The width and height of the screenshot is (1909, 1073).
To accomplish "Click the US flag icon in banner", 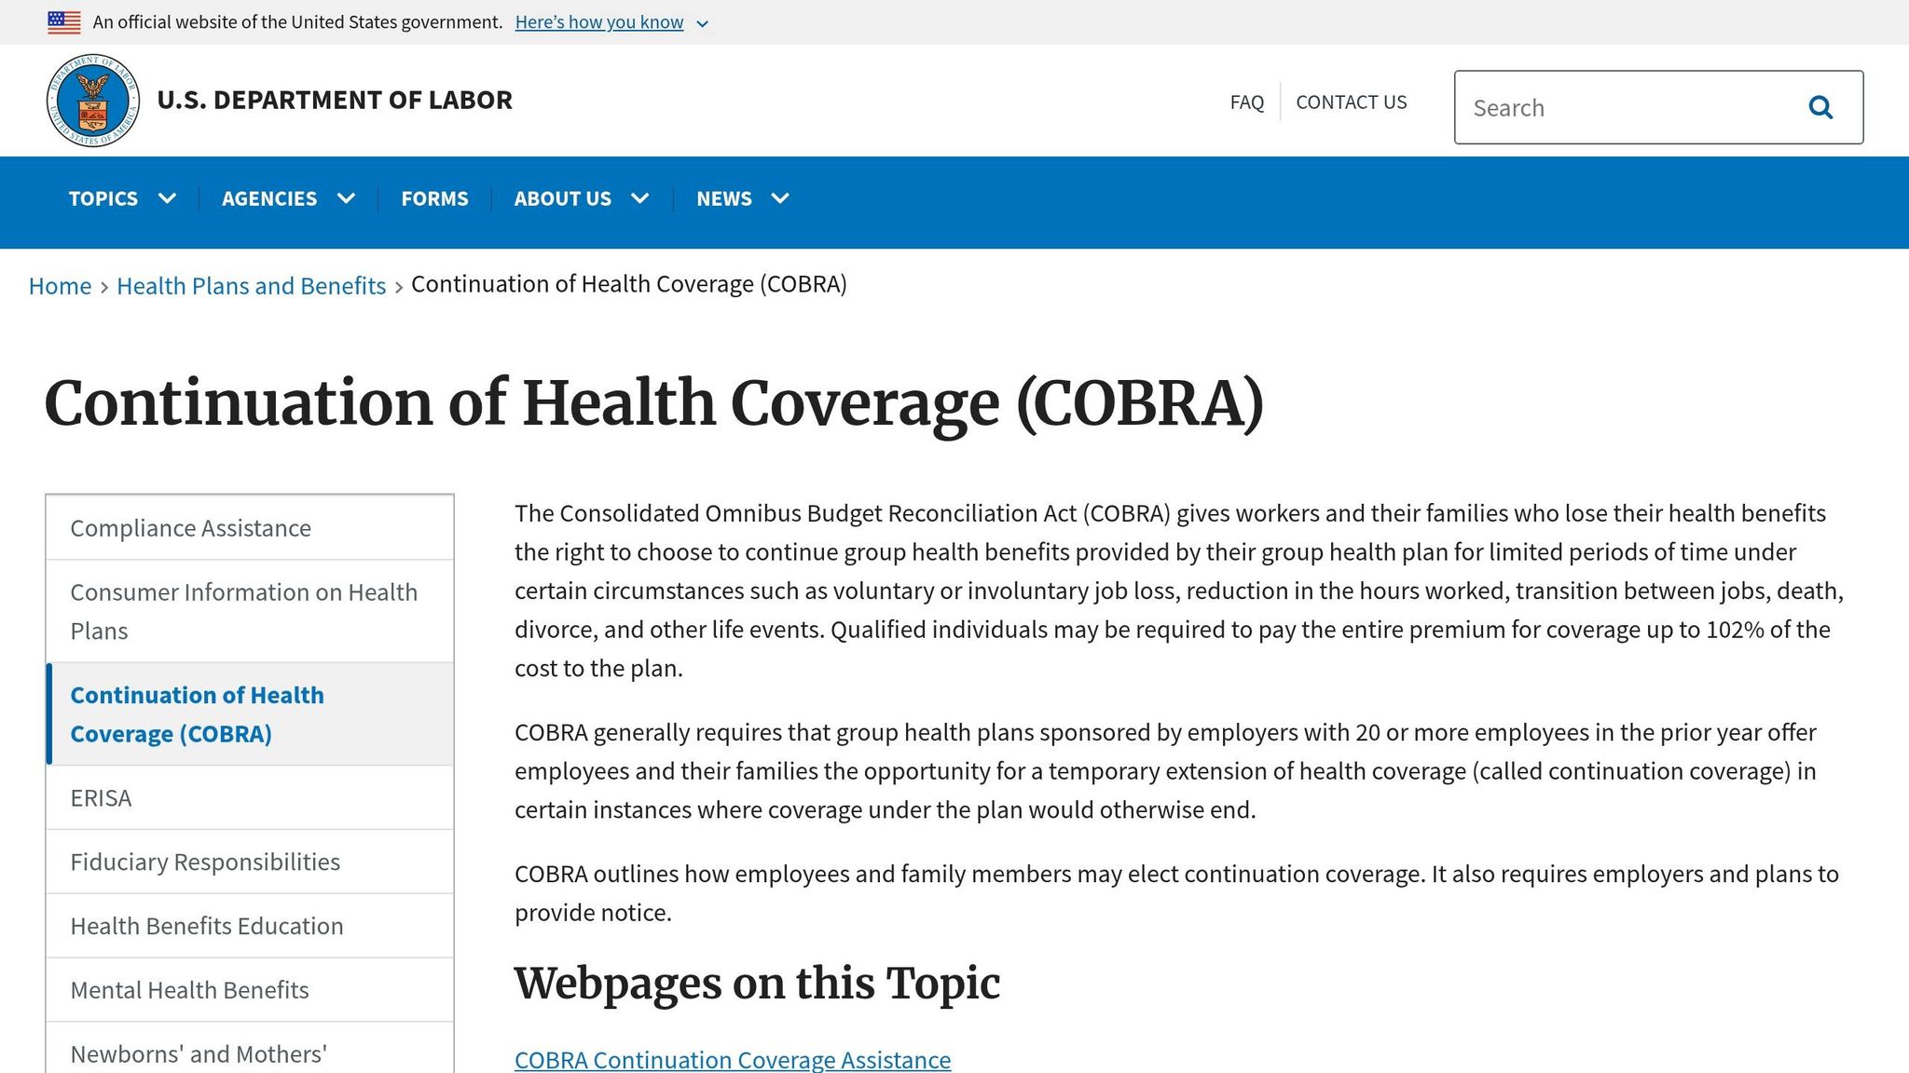I will coord(64,22).
